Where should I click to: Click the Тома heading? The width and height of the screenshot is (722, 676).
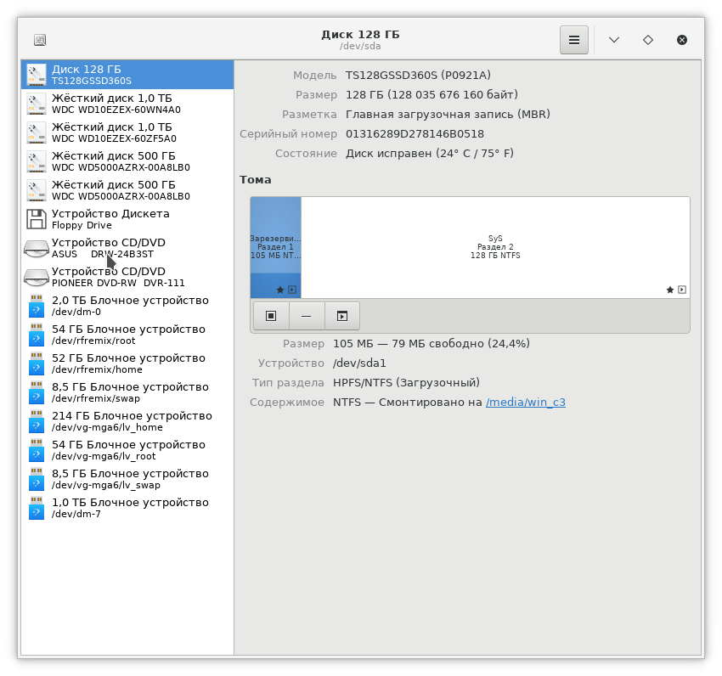[x=255, y=179]
